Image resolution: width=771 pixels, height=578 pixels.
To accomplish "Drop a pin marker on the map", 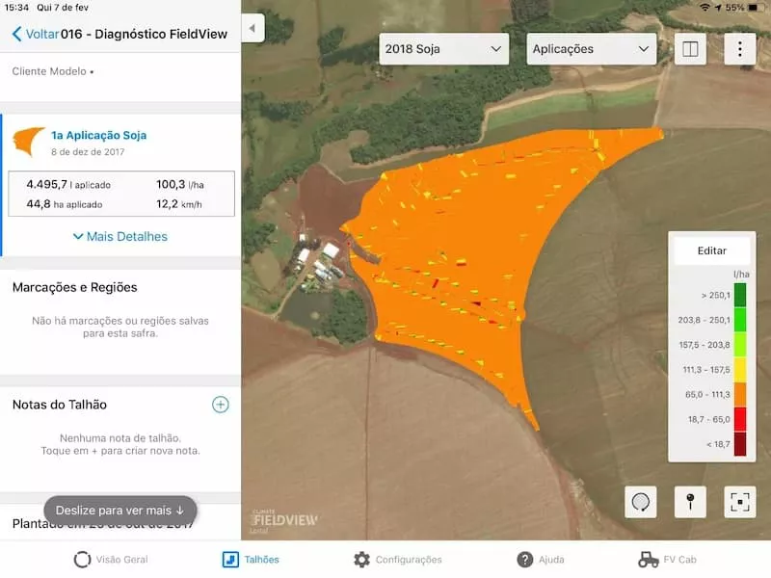I will click(690, 502).
